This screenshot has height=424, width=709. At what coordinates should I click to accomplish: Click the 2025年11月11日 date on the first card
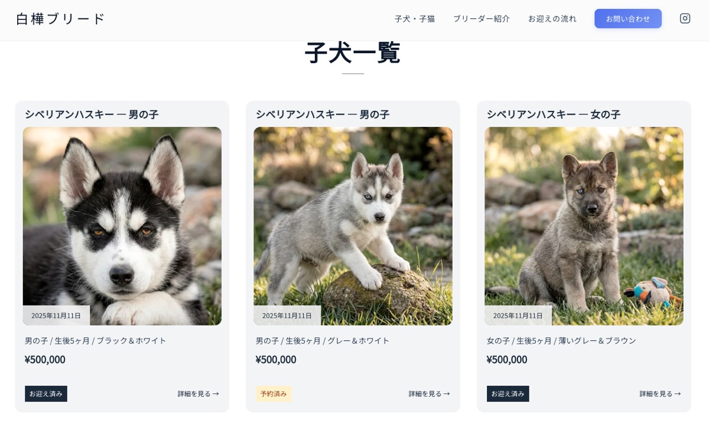(x=56, y=315)
